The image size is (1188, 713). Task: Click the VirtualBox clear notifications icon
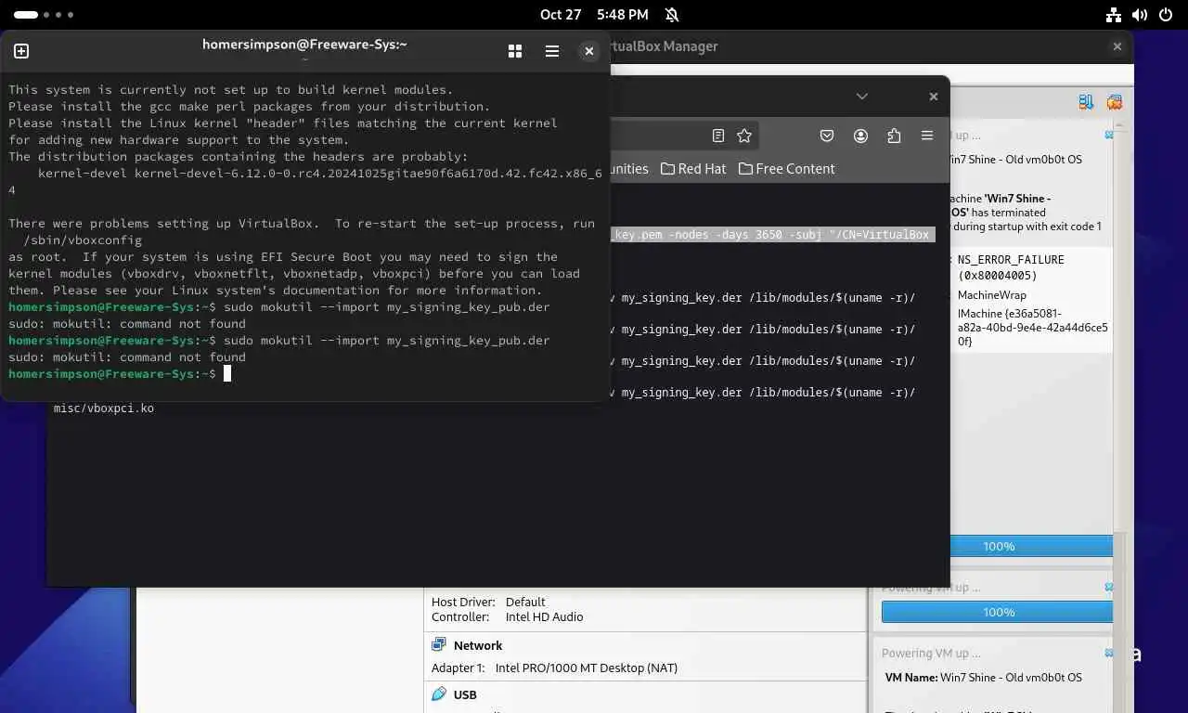pyautogui.click(x=1115, y=102)
